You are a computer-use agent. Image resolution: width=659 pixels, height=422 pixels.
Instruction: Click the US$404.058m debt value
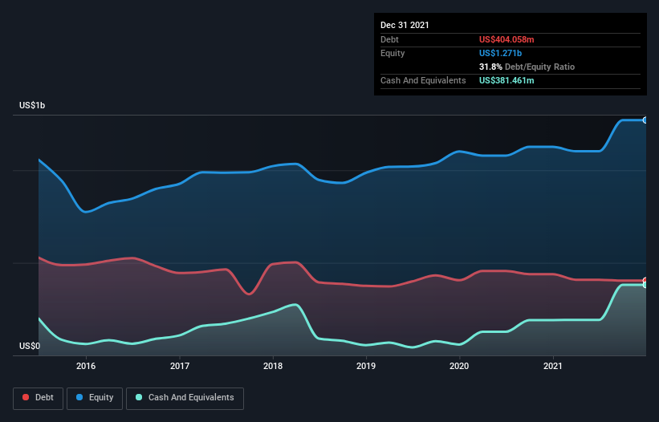pyautogui.click(x=506, y=39)
